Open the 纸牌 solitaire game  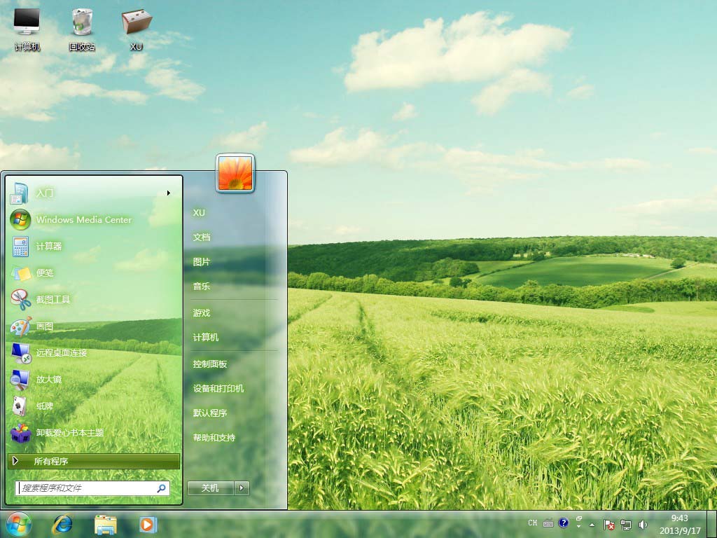(45, 406)
